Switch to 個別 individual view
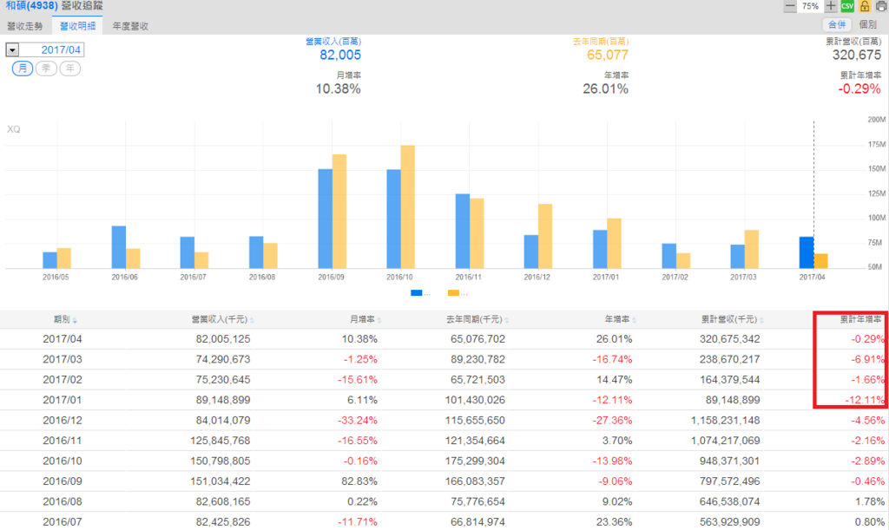This screenshot has width=889, height=530. click(x=867, y=24)
